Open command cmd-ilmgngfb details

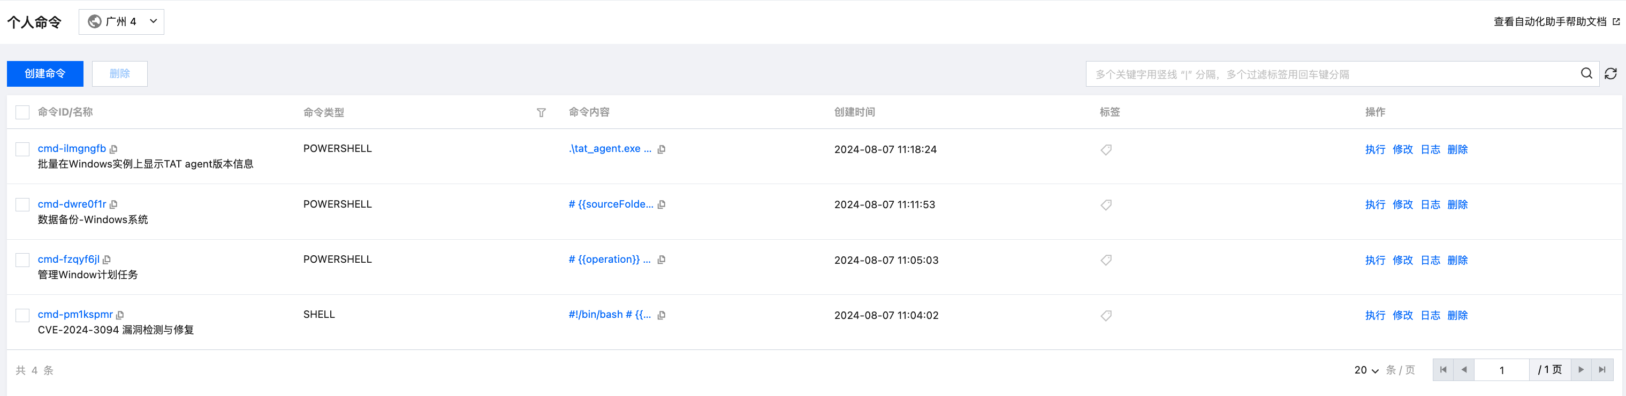click(72, 148)
